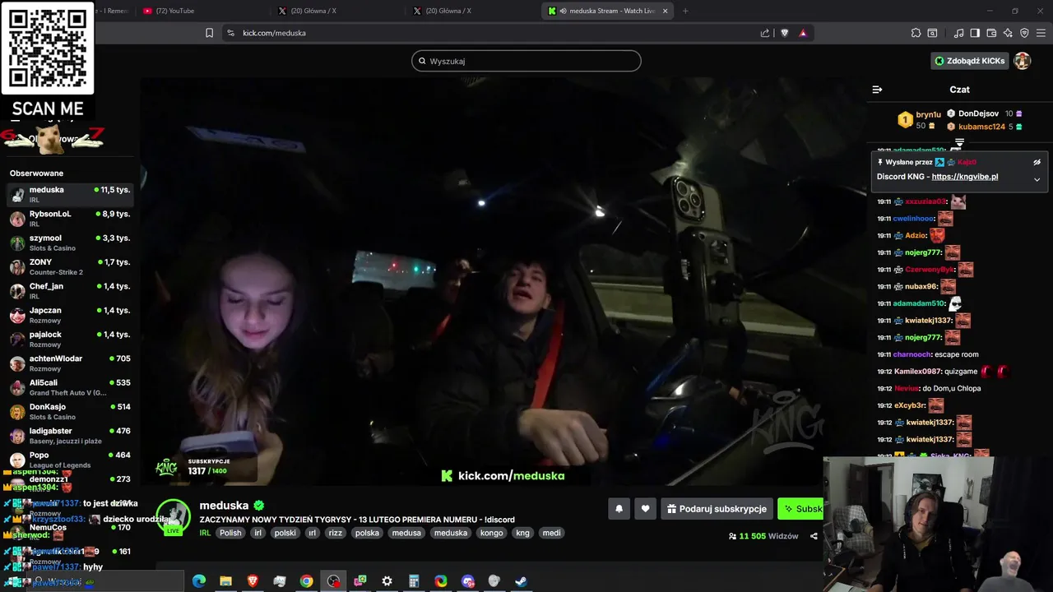This screenshot has height=592, width=1053.
Task: Open meduska in followed channels
Action: point(70,195)
